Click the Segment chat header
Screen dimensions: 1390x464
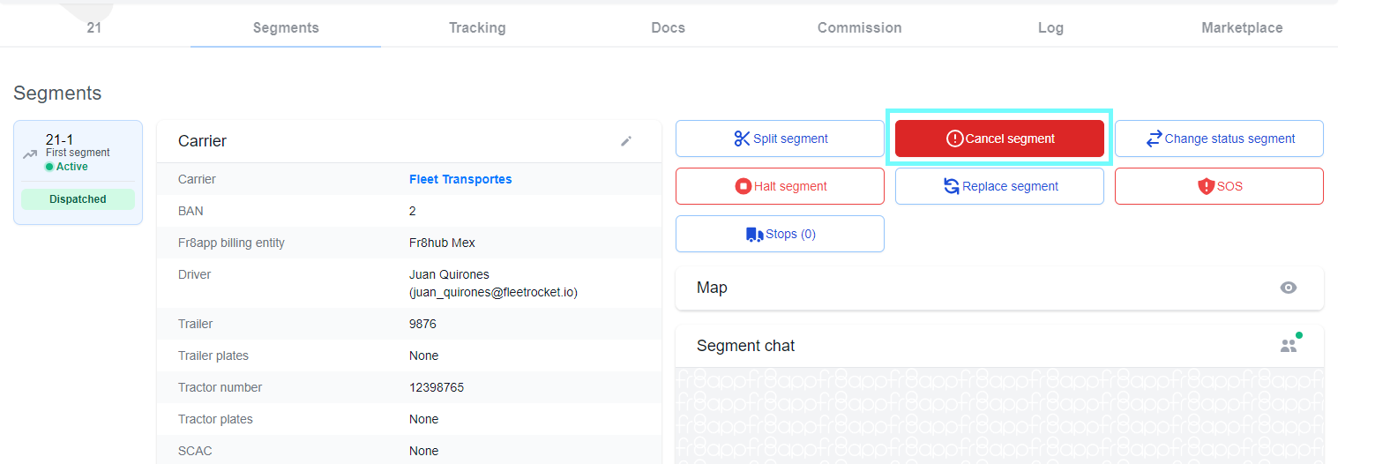point(999,346)
